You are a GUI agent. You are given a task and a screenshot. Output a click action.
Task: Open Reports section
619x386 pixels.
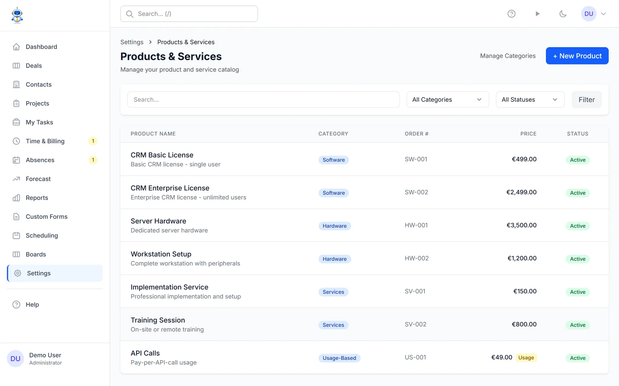pyautogui.click(x=55, y=198)
